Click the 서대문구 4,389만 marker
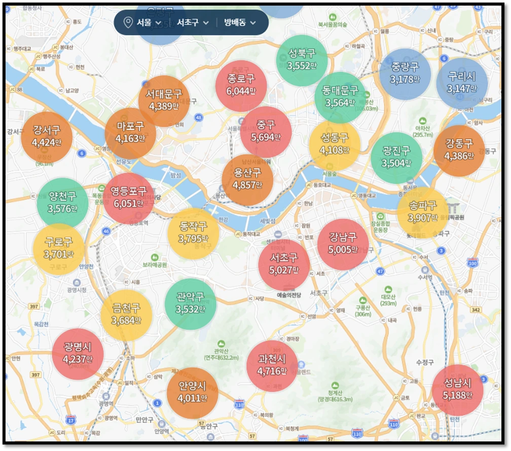The height and width of the screenshot is (451, 511). [x=164, y=101]
